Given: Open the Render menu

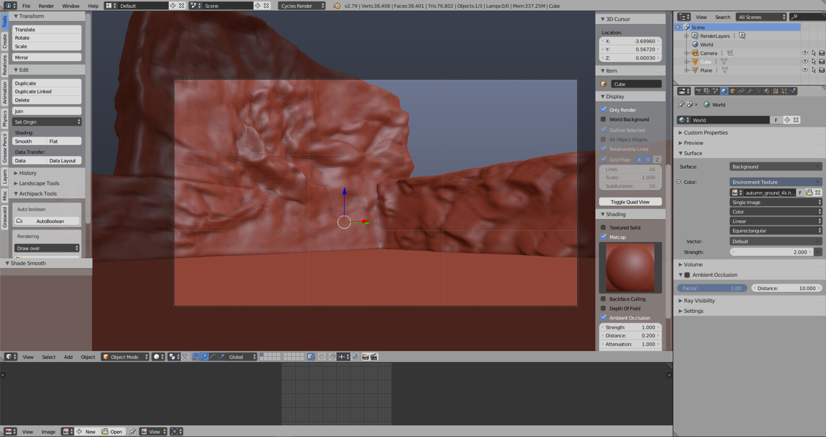Looking at the screenshot, I should [x=46, y=6].
